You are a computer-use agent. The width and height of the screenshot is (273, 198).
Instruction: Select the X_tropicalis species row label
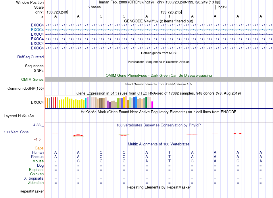pyautogui.click(x=34, y=178)
